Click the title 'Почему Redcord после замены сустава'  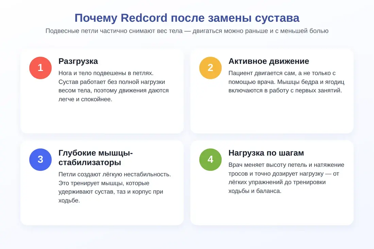point(187,18)
